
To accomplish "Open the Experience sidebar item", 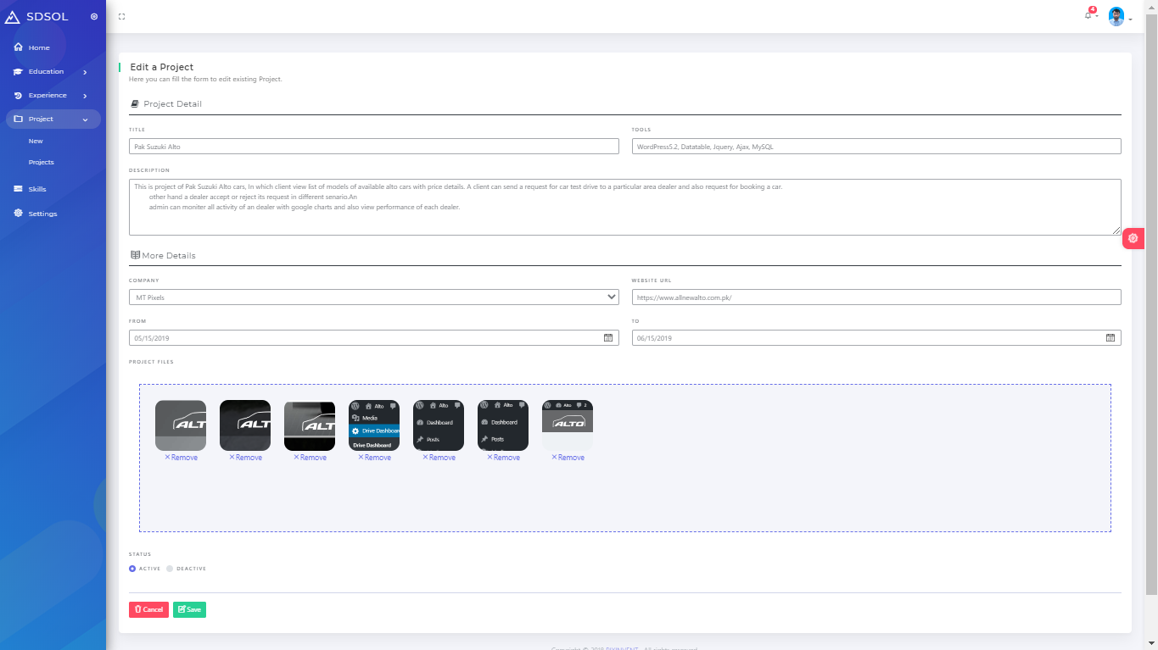I will tap(48, 96).
